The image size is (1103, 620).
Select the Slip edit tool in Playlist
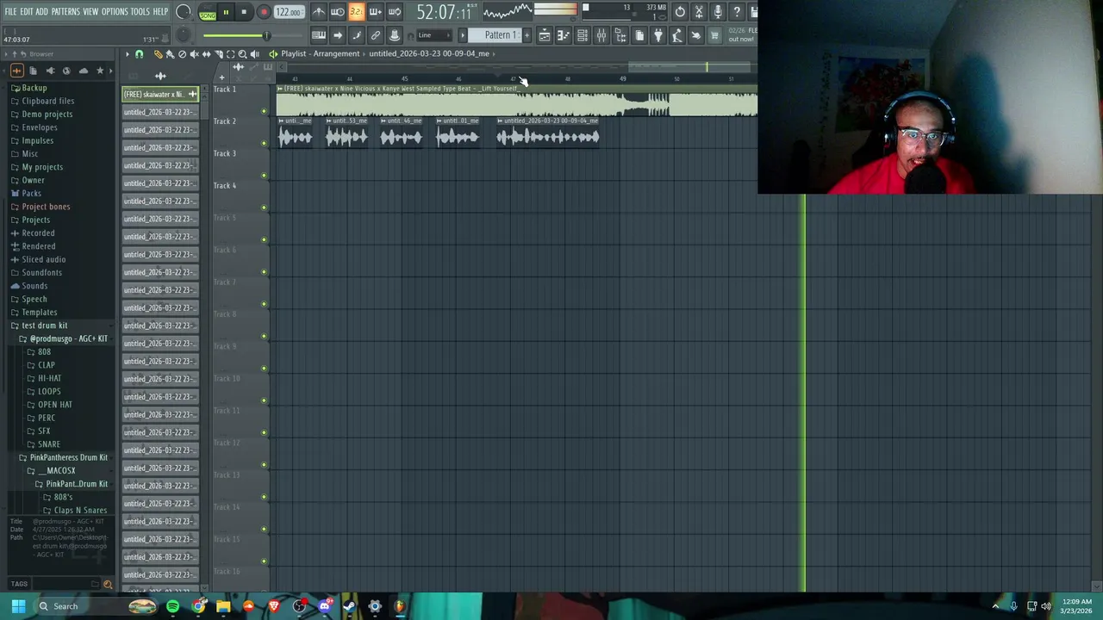click(x=206, y=54)
